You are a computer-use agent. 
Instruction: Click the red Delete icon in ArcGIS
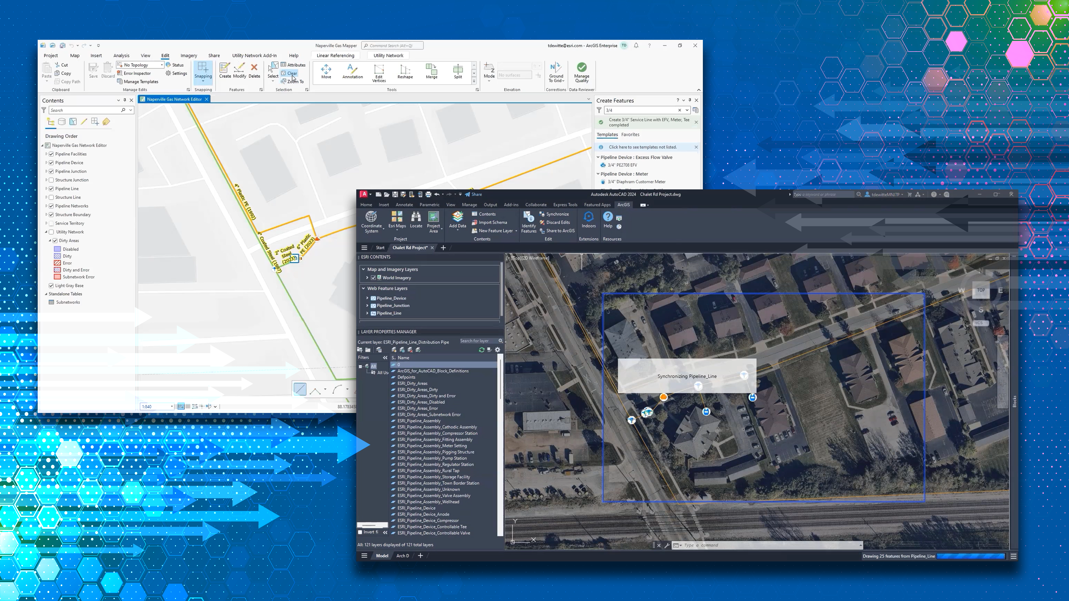click(x=254, y=71)
